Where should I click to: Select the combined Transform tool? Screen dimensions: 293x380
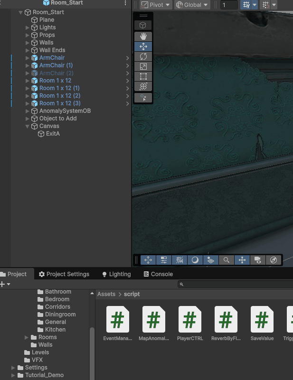(x=143, y=86)
